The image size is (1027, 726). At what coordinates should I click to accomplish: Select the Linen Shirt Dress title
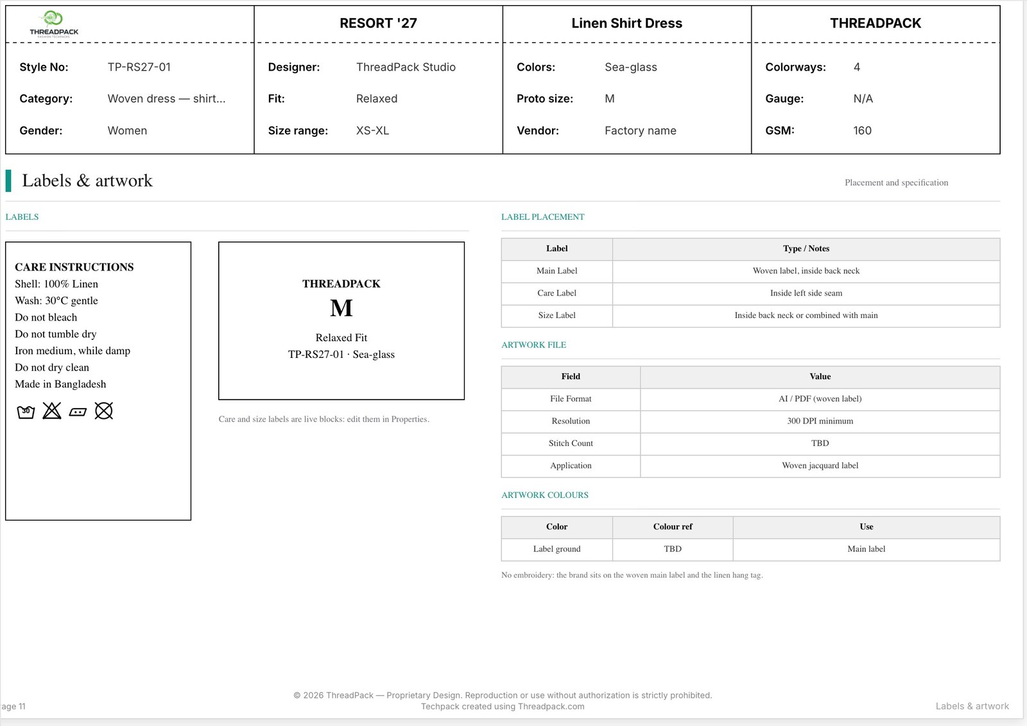coord(626,23)
